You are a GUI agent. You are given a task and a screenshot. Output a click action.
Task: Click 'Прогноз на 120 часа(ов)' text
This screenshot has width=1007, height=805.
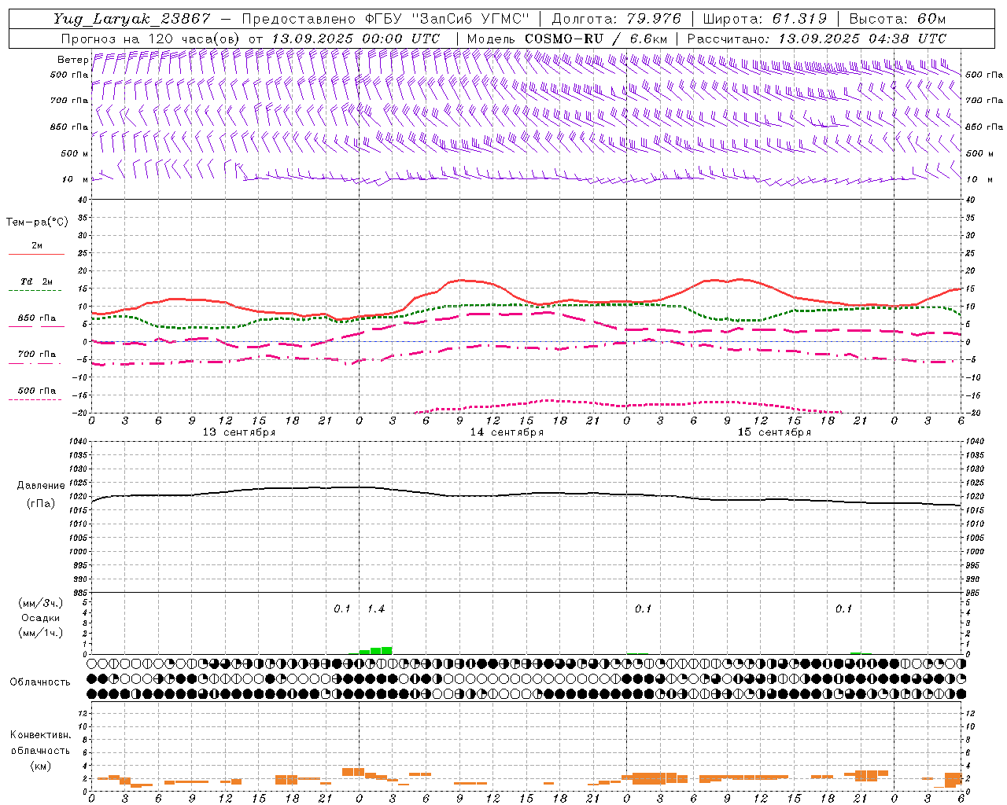[151, 39]
